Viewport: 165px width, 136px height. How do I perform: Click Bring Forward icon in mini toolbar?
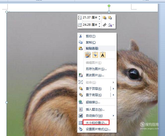click(x=105, y=17)
